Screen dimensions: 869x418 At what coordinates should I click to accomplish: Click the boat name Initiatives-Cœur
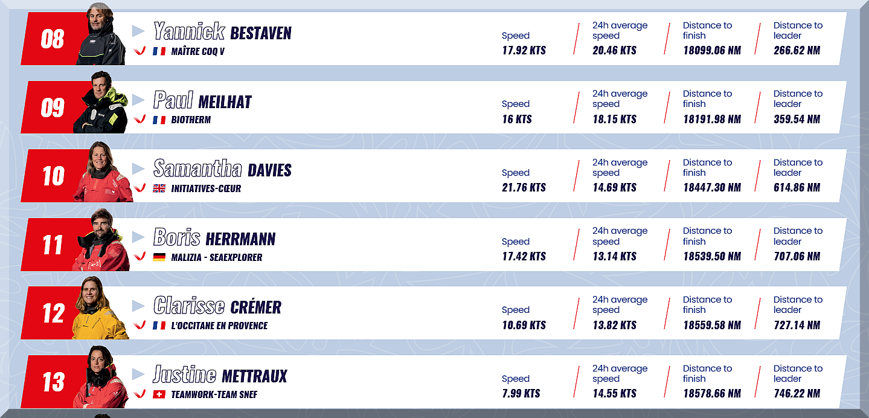coord(206,188)
